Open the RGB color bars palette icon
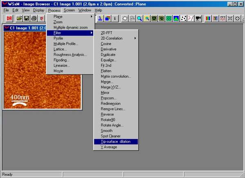245x178 pixels. click(x=208, y=18)
